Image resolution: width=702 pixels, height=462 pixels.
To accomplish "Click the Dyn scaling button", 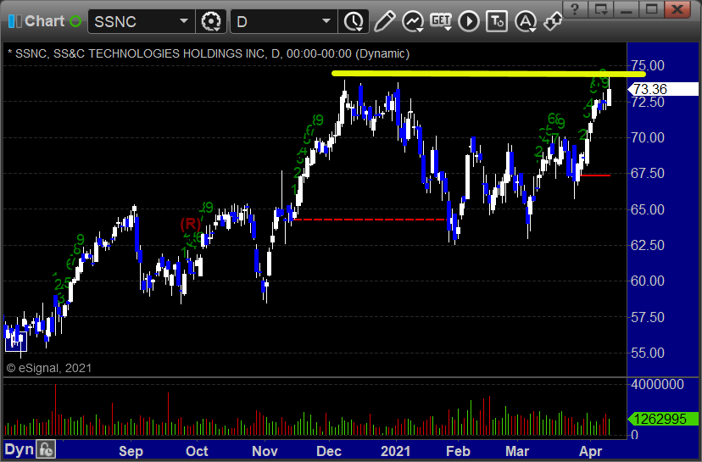I will pyautogui.click(x=19, y=449).
